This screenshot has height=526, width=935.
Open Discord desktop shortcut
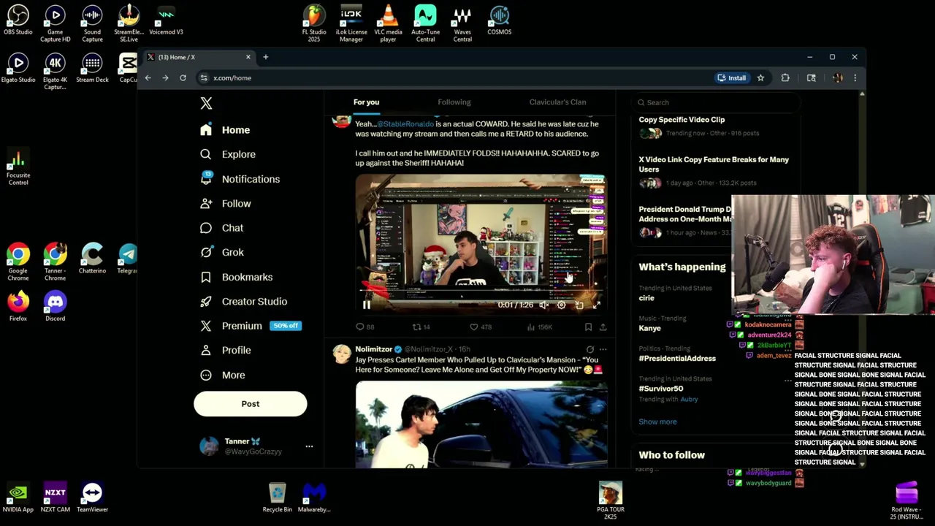55,306
